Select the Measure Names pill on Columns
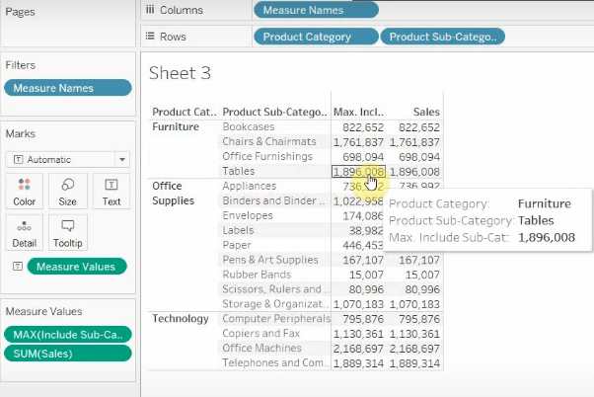Viewport: 594px width, 397px height. tap(315, 11)
